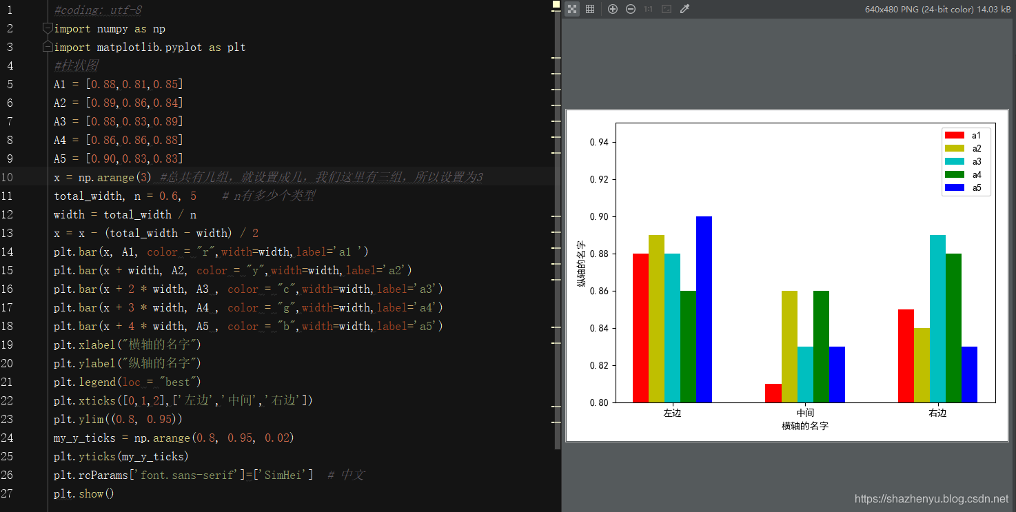Click the 'import numpy as np' line

tap(110, 28)
